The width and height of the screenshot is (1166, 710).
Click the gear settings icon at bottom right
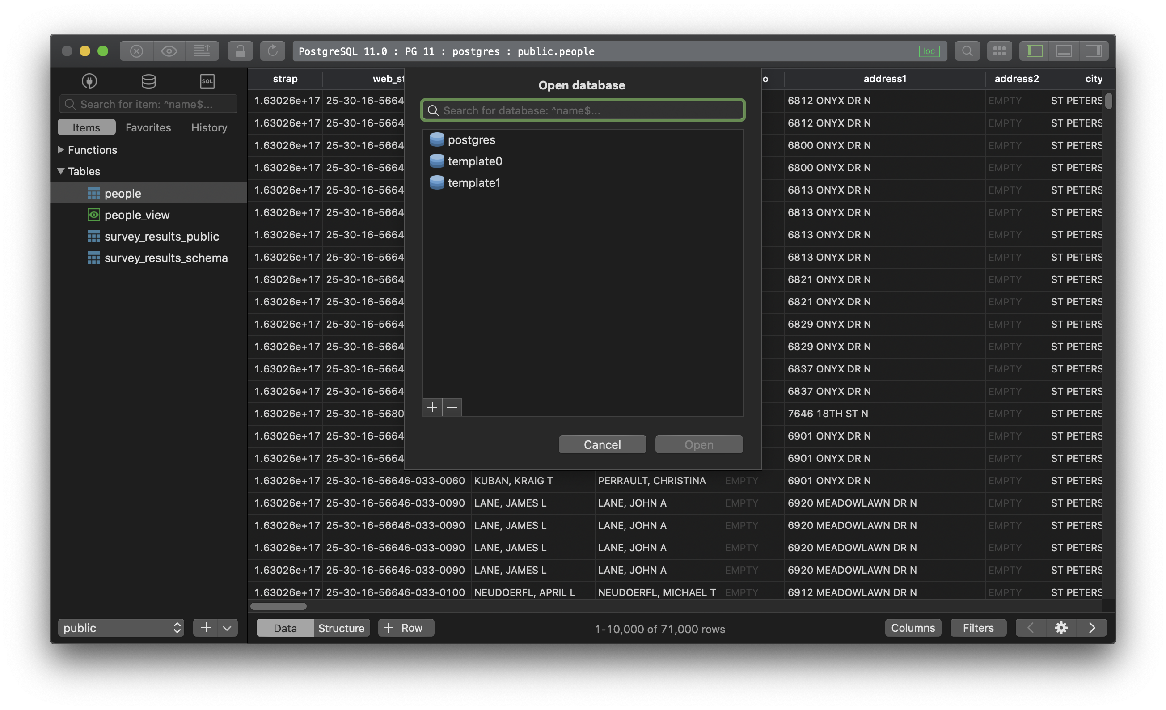point(1061,628)
